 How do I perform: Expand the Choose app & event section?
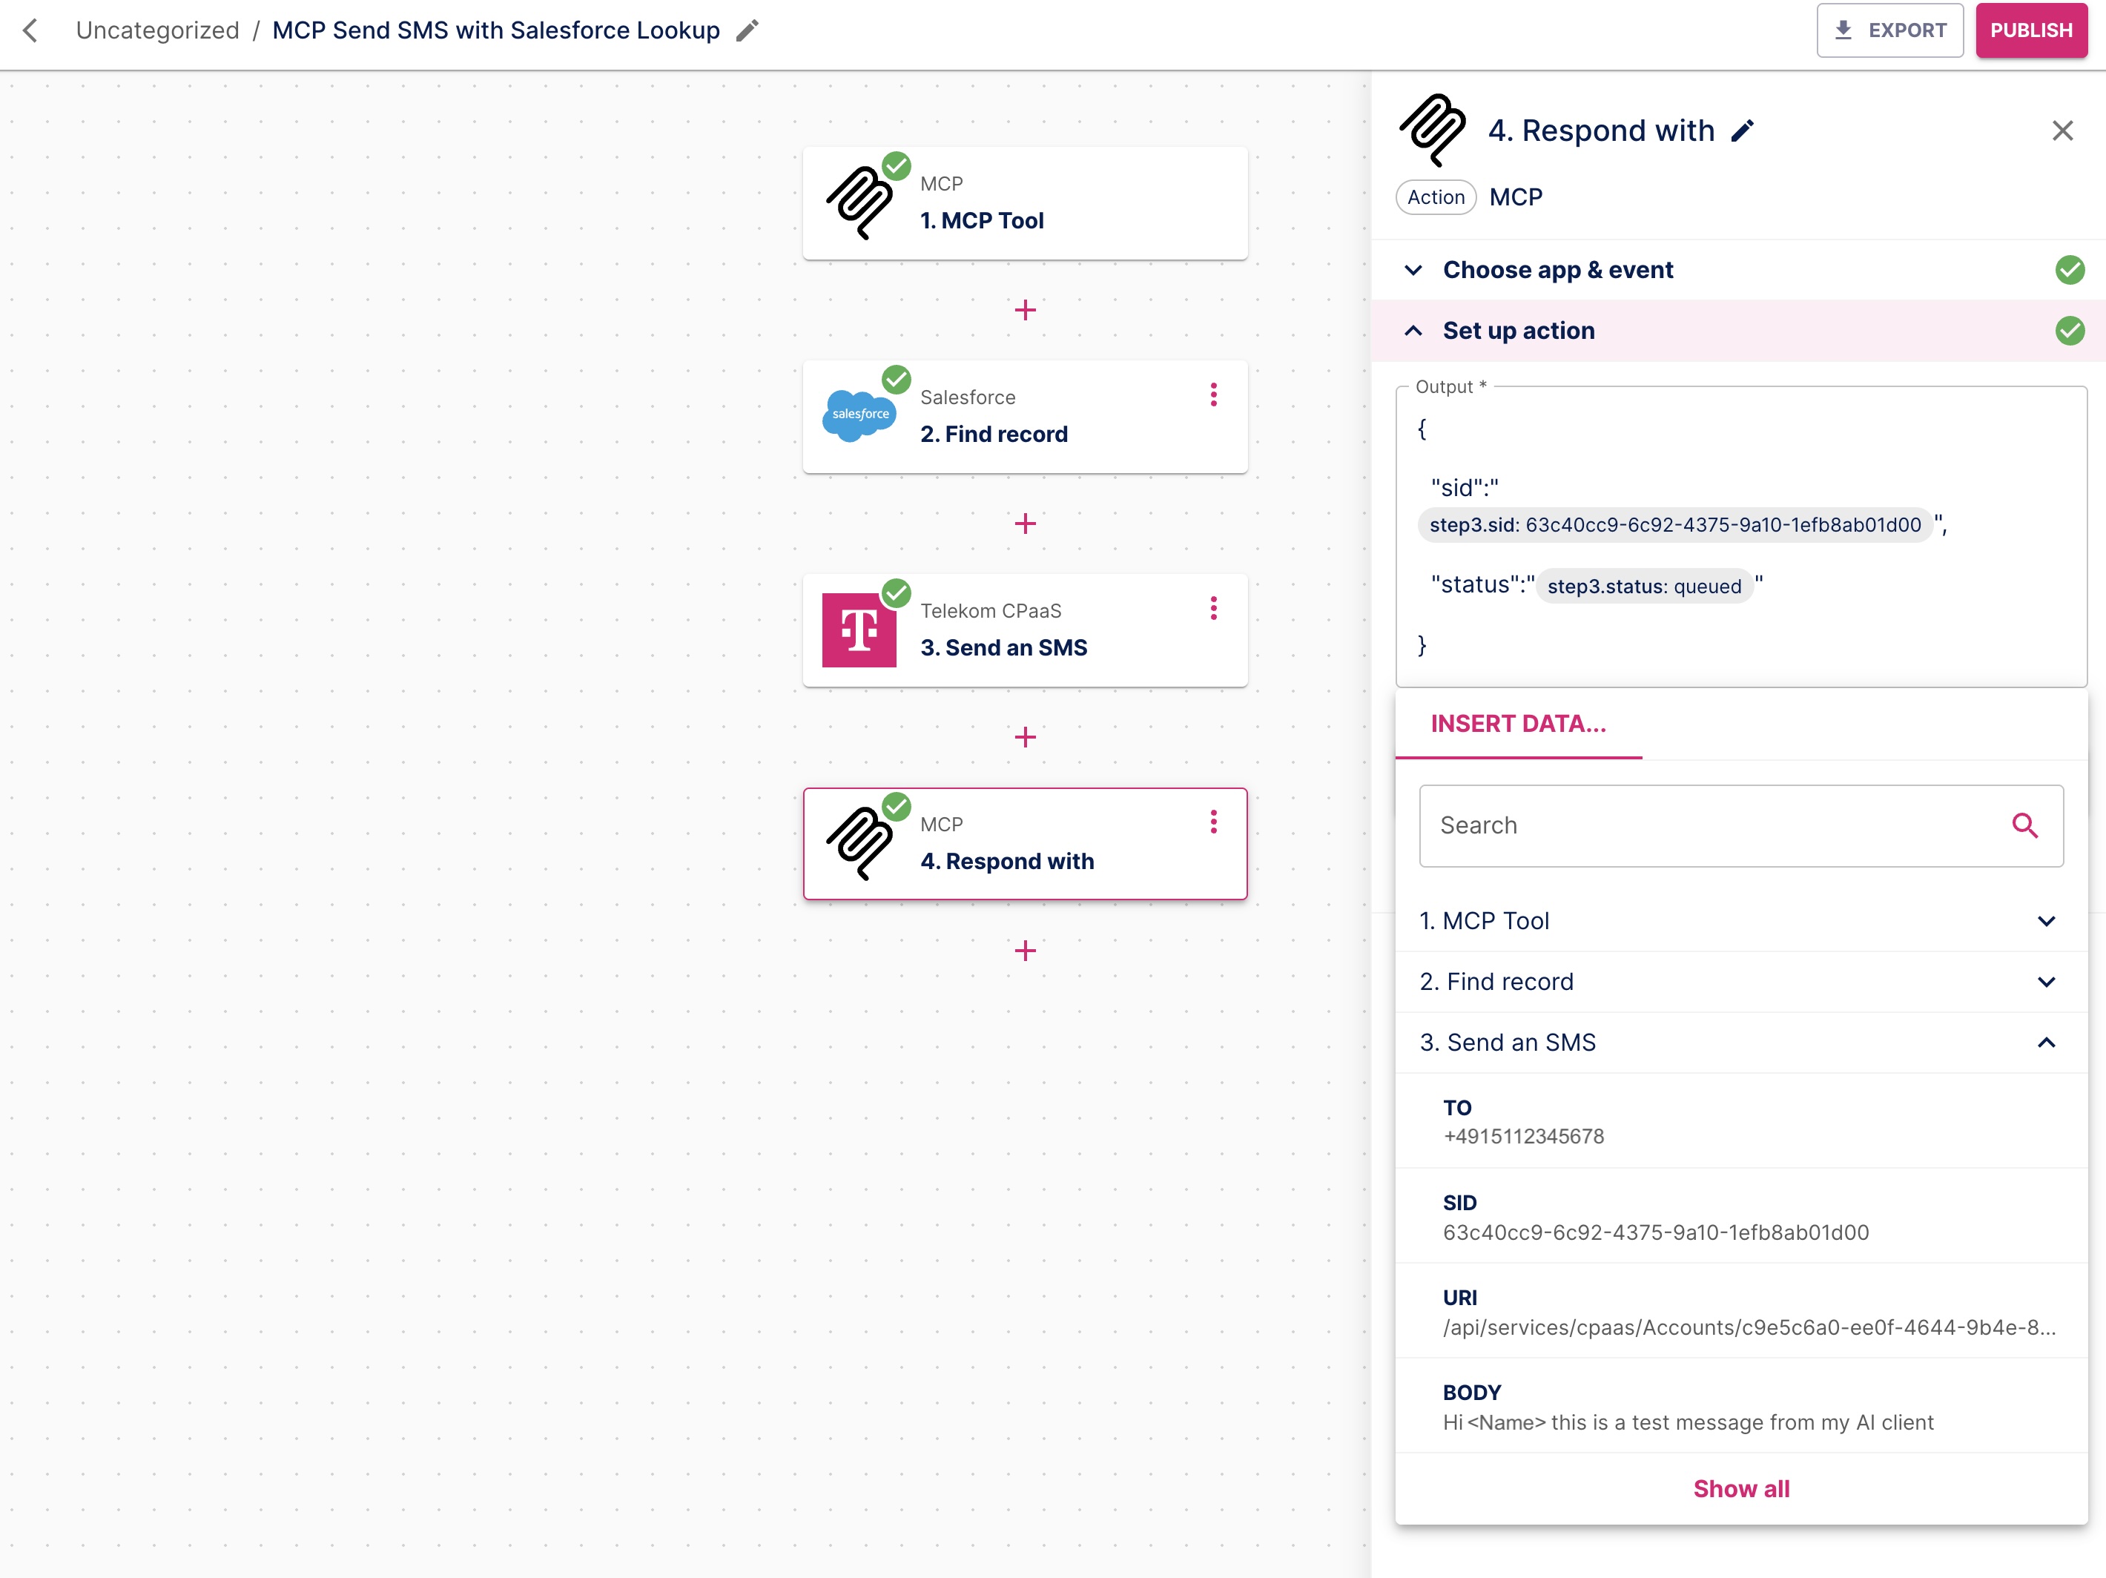click(x=1413, y=271)
